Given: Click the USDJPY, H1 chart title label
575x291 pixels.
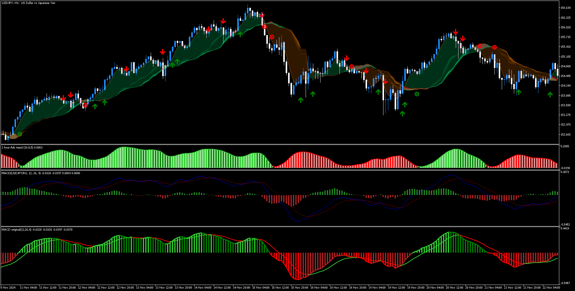Looking at the screenshot, I should tap(28, 3).
